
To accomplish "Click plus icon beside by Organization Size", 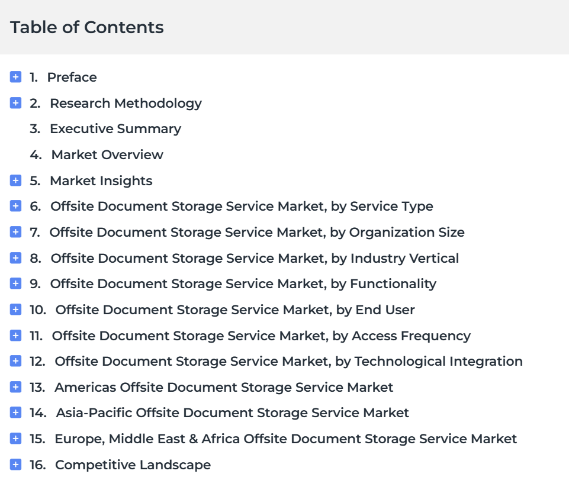I will coord(16,232).
